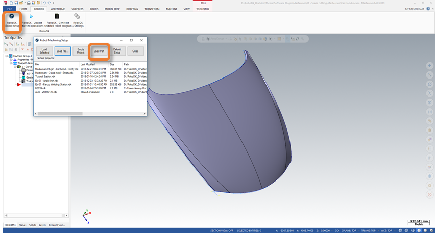Click RoboDK Update selected operations icon

pos(31,16)
